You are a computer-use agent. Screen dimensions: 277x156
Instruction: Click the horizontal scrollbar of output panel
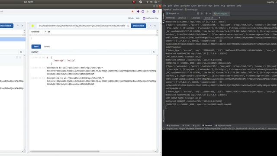[65, 151]
